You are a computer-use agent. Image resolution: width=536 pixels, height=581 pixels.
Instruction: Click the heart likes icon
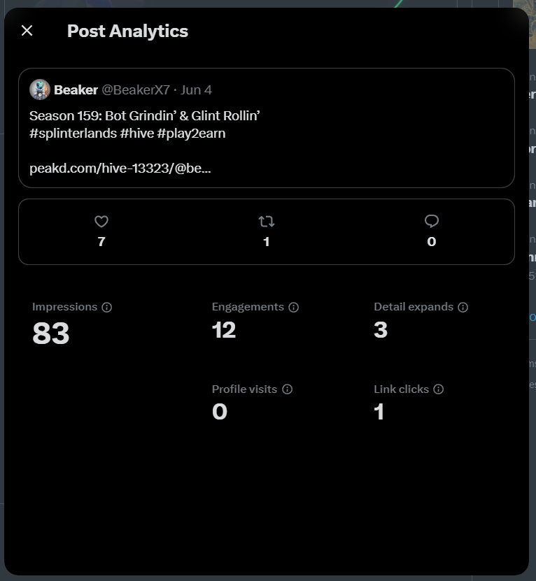(101, 222)
